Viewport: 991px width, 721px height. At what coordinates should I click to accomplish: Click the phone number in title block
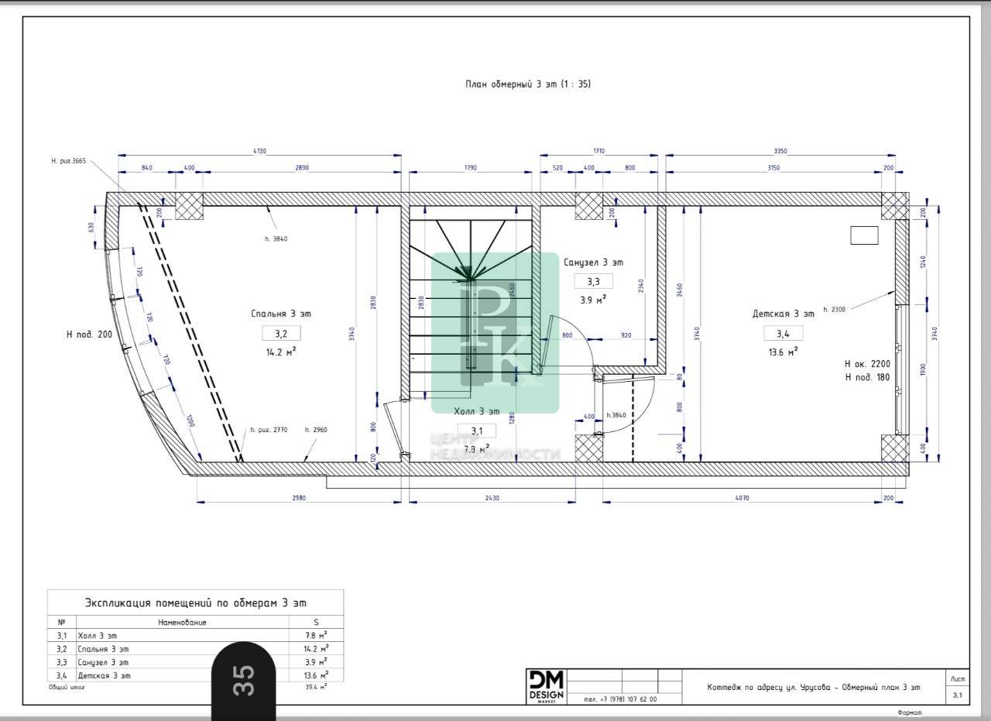coord(620,699)
